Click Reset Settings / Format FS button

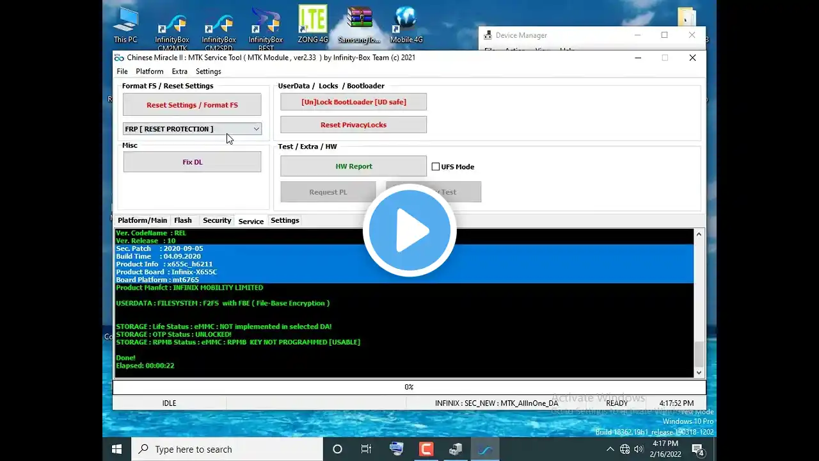pyautogui.click(x=192, y=105)
